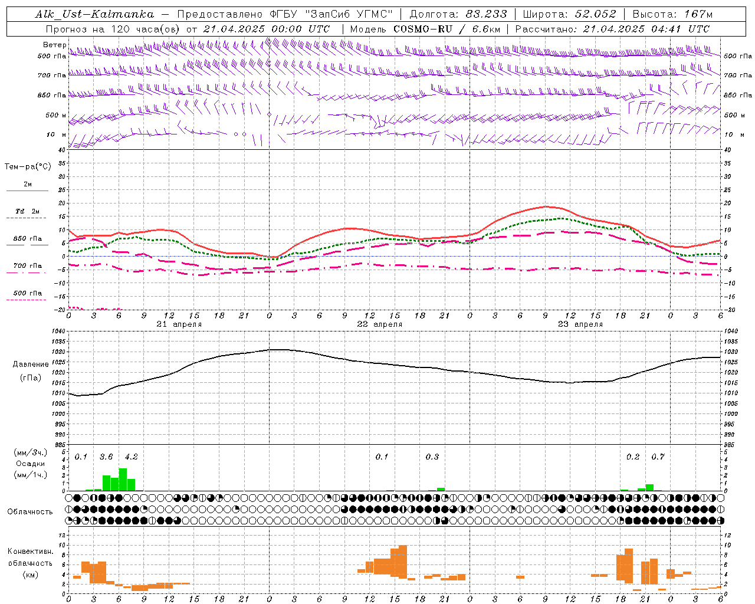Click the Облачность cloud cover label

[30, 512]
